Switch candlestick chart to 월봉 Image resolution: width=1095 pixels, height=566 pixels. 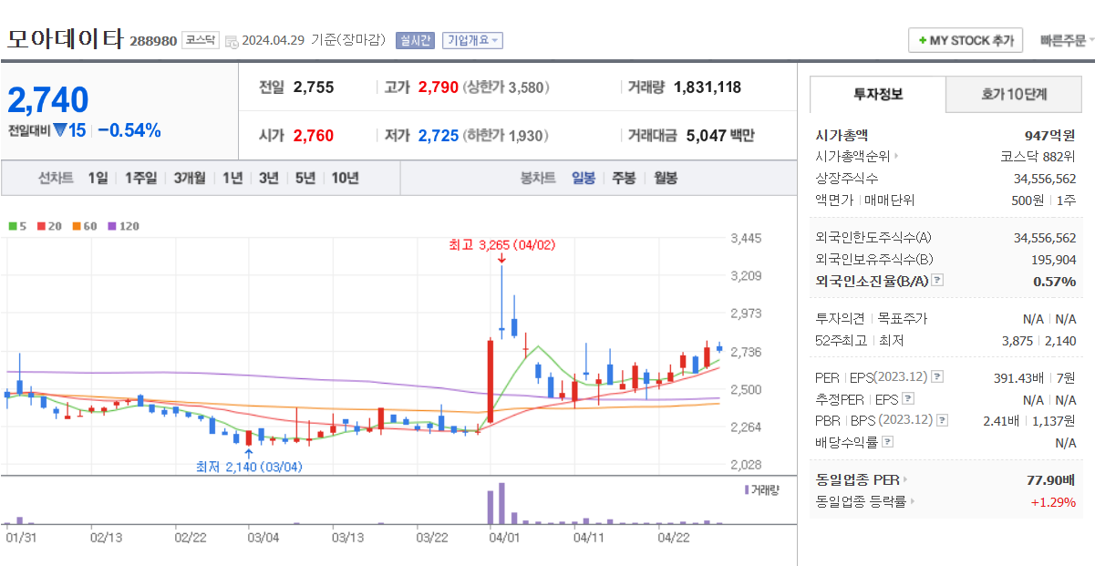(x=666, y=178)
